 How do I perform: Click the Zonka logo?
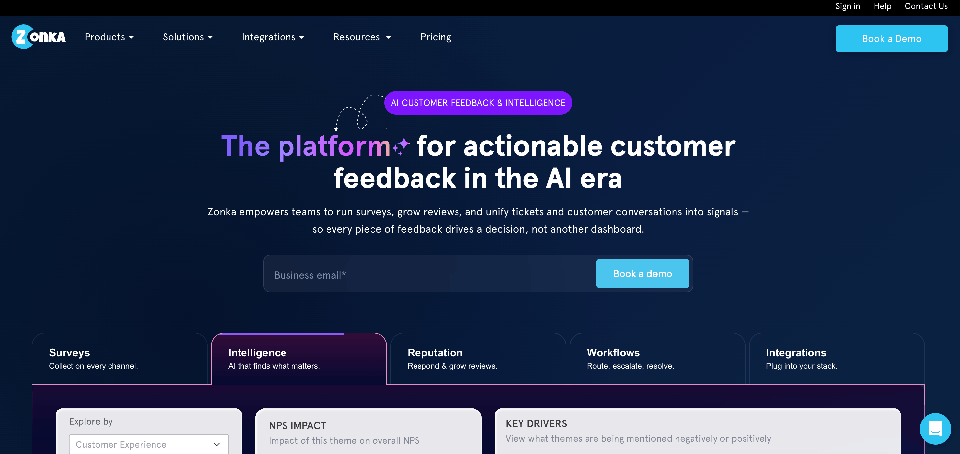coord(39,37)
